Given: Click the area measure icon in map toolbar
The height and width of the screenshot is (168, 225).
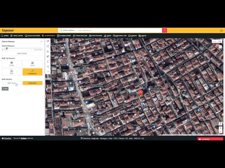Looking at the screenshot, I should point(48,46).
